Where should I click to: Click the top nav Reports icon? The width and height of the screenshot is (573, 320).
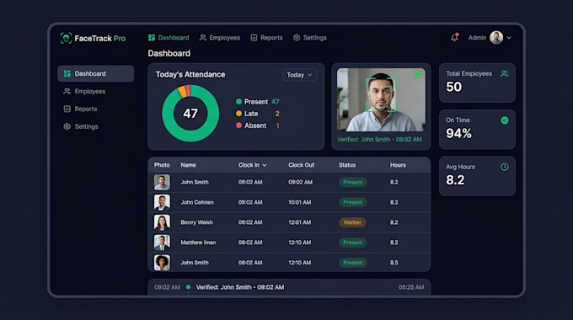[x=254, y=38]
